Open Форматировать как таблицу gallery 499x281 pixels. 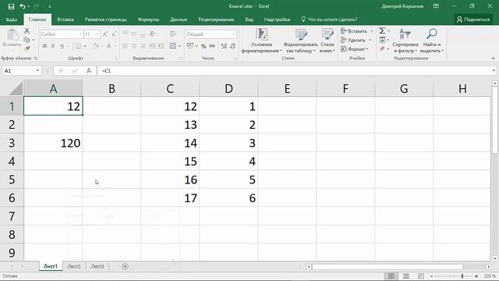(300, 41)
